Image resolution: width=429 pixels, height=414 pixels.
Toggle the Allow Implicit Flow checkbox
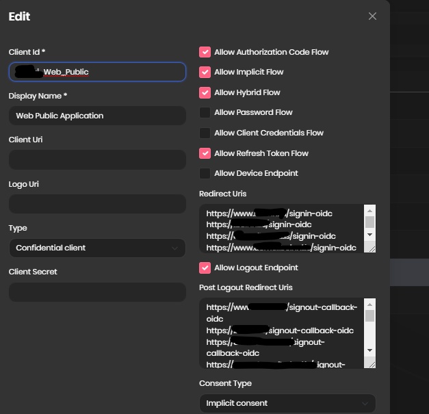click(205, 72)
